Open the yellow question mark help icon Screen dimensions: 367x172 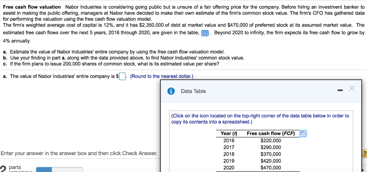(364, 154)
